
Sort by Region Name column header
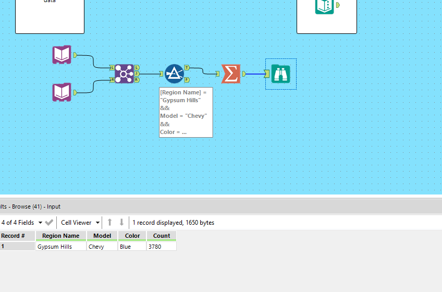tap(61, 236)
